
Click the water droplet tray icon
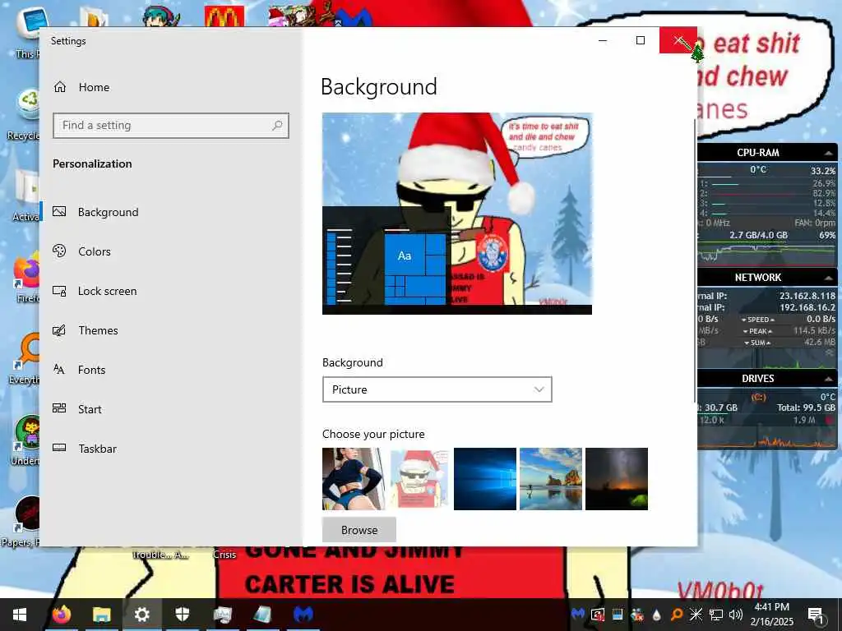pos(656,615)
